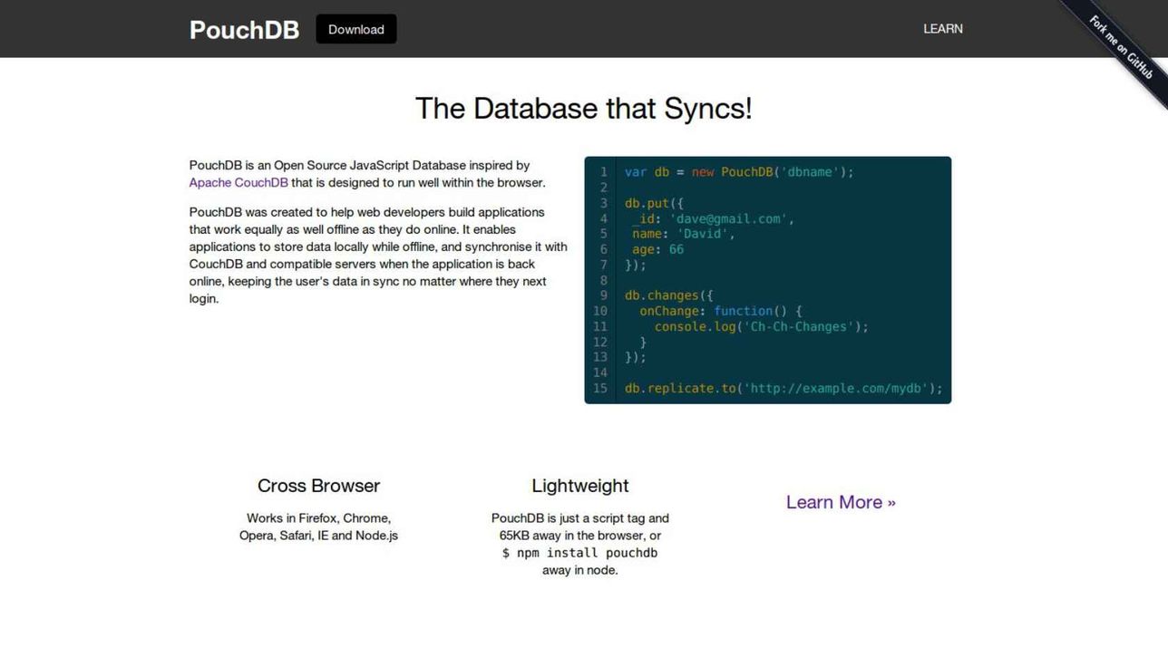Click the $ npm install pouchdb command text
1168x657 pixels.
(x=580, y=553)
